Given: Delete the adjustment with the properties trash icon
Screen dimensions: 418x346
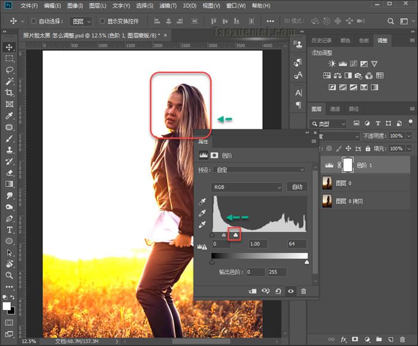Looking at the screenshot, I should click(x=303, y=291).
